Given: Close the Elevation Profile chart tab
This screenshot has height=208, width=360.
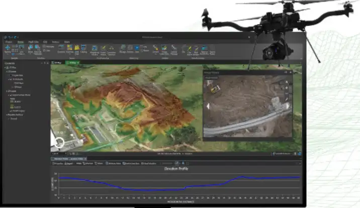Looking at the screenshot, I should point(85,158).
